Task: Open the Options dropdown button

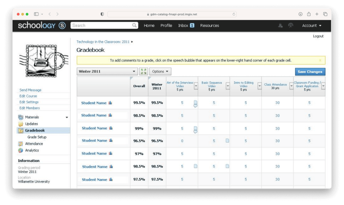Action: point(160,71)
